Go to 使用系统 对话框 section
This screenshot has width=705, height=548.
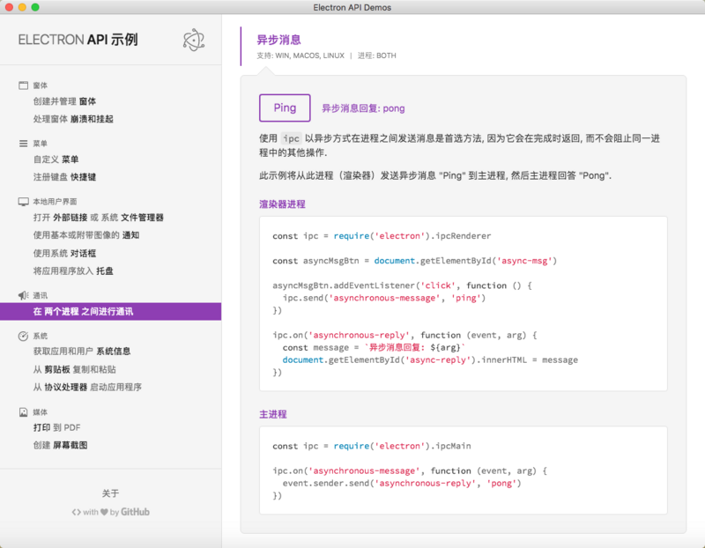64,254
